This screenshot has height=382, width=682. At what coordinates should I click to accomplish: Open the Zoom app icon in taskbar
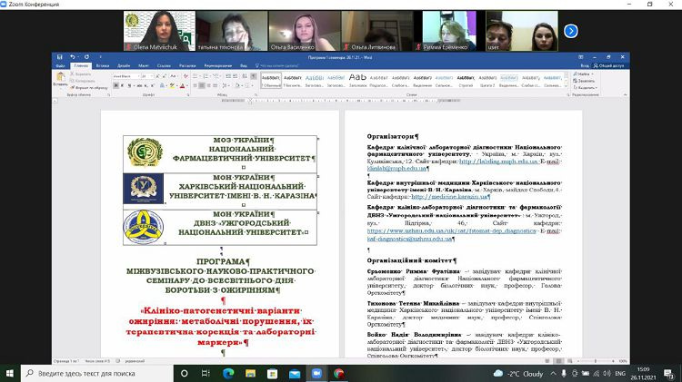pos(316,373)
